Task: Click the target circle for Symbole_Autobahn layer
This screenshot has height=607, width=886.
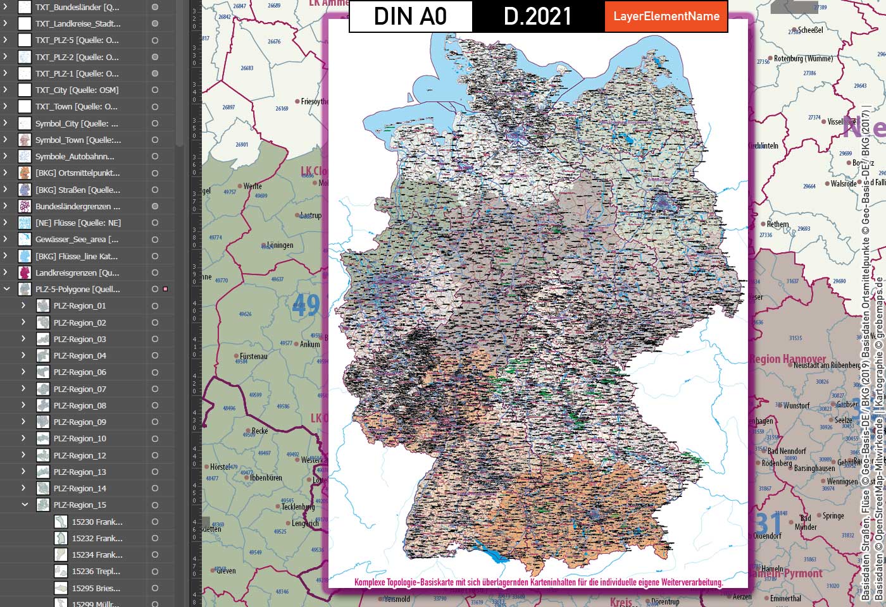Action: (155, 156)
